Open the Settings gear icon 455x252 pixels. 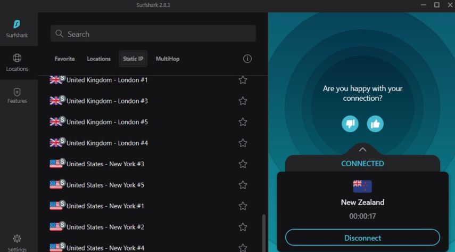click(17, 239)
